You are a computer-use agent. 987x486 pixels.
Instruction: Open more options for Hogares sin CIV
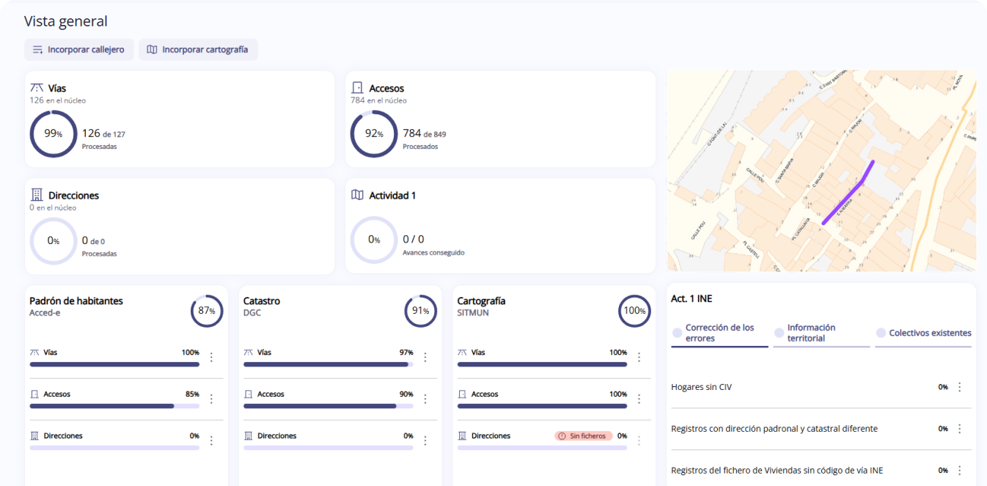[959, 387]
